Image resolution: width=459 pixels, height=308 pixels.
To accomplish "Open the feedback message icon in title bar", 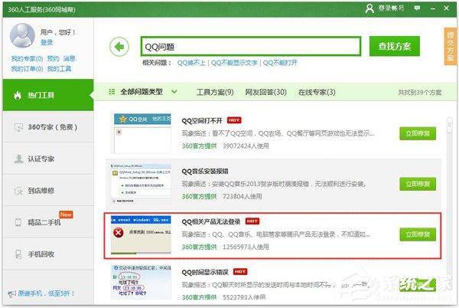I will pyautogui.click(x=417, y=8).
